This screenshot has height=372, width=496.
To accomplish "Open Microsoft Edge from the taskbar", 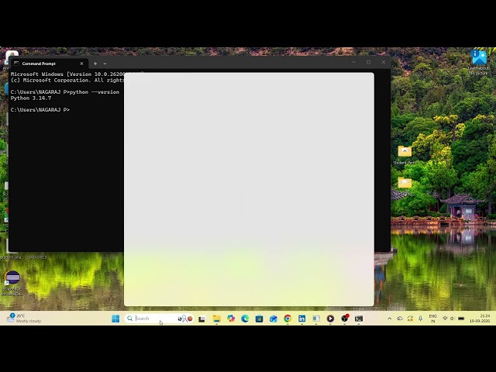I will 245,319.
